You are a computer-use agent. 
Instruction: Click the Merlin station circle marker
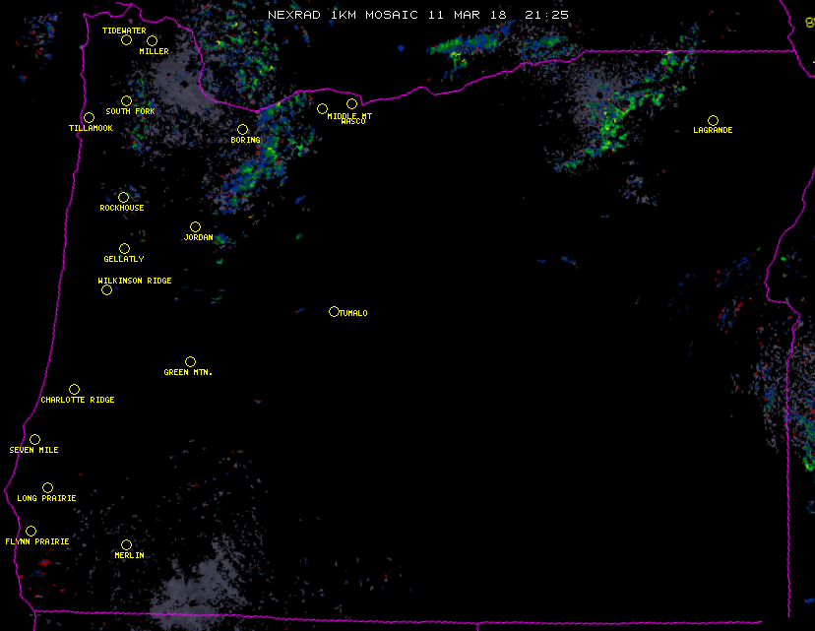point(126,545)
